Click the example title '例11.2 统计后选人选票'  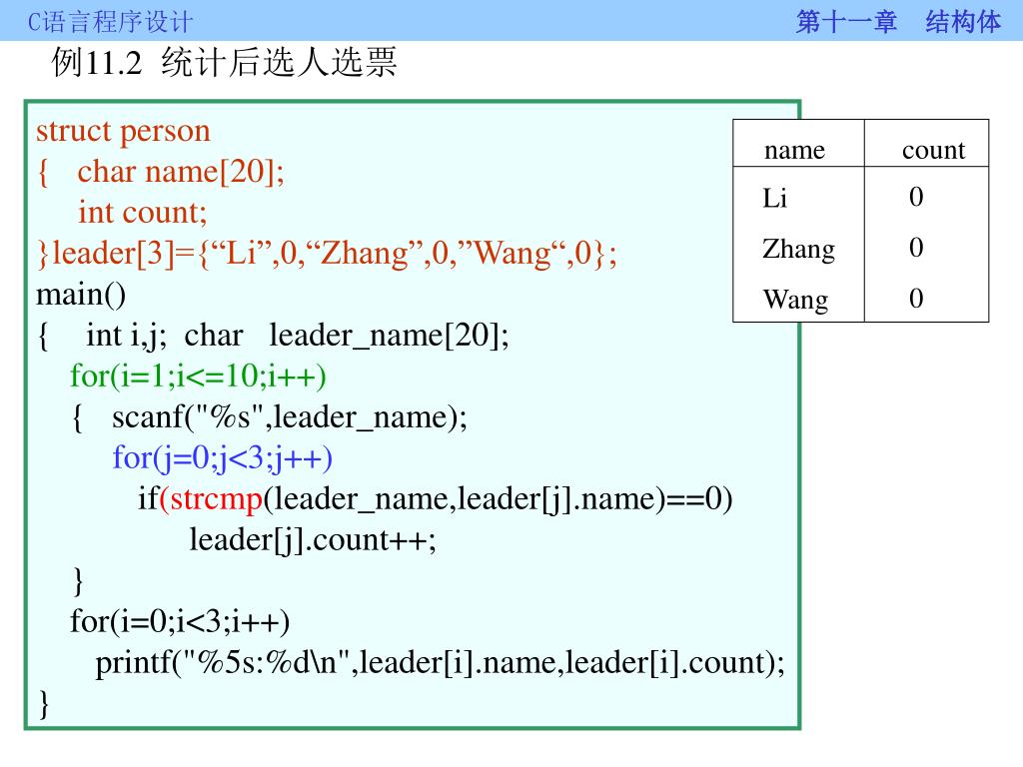click(x=224, y=63)
